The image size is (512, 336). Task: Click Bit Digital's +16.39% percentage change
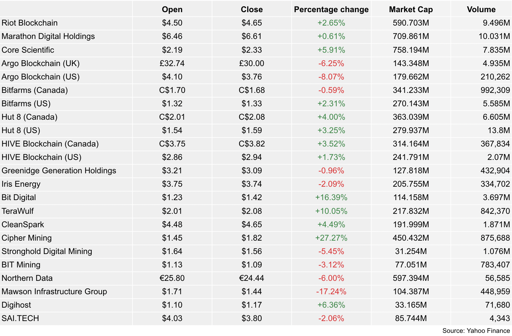tap(331, 197)
